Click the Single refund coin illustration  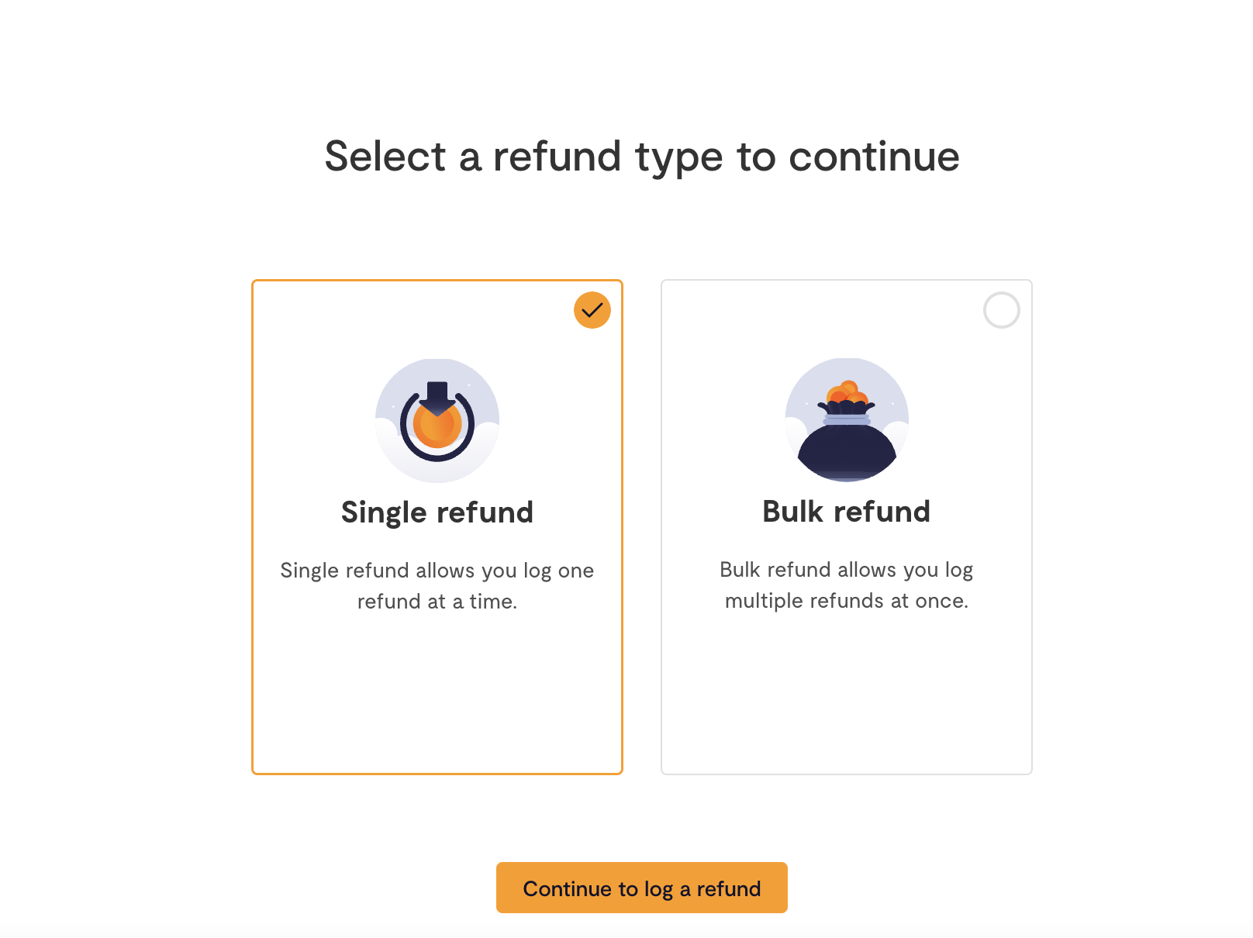pos(437,420)
